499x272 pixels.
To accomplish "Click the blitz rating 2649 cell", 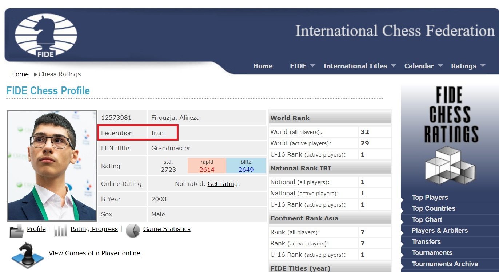I will [246, 166].
